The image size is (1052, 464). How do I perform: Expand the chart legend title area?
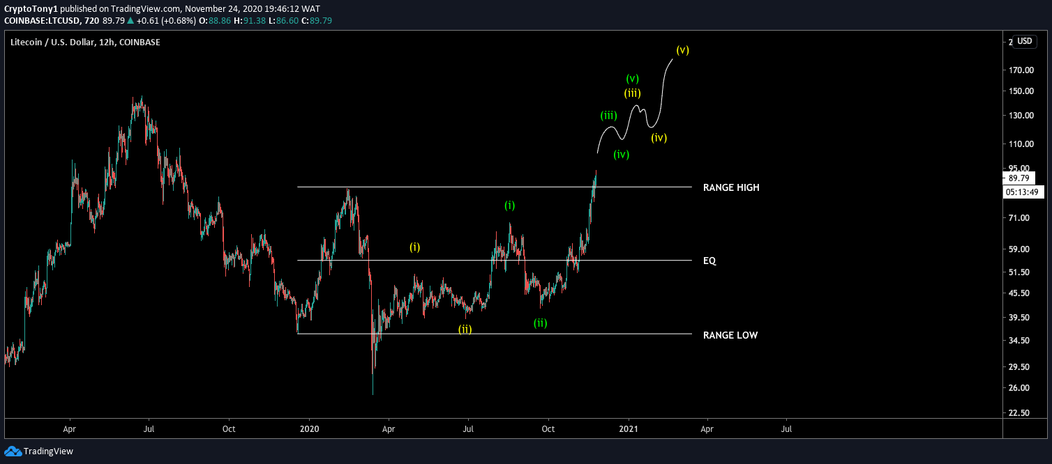[84, 42]
